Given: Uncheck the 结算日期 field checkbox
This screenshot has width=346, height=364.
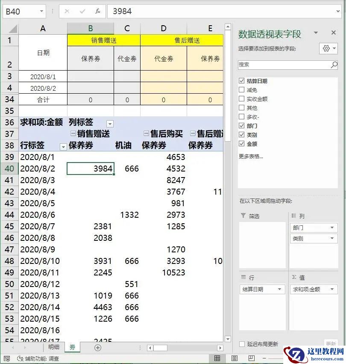Looking at the screenshot, I should [241, 80].
